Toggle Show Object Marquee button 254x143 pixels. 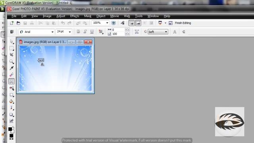138,23
